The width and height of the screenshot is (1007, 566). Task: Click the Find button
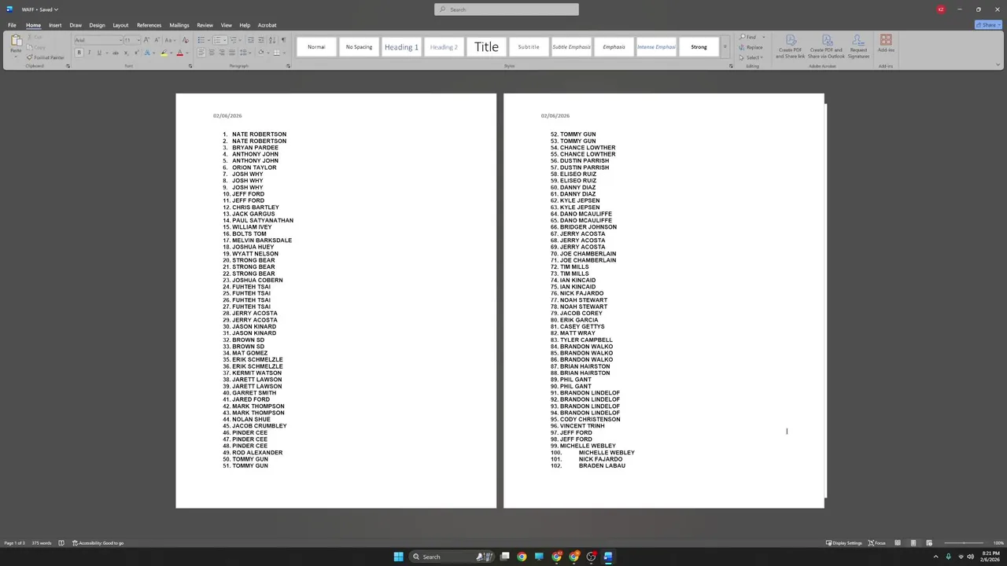coord(748,37)
